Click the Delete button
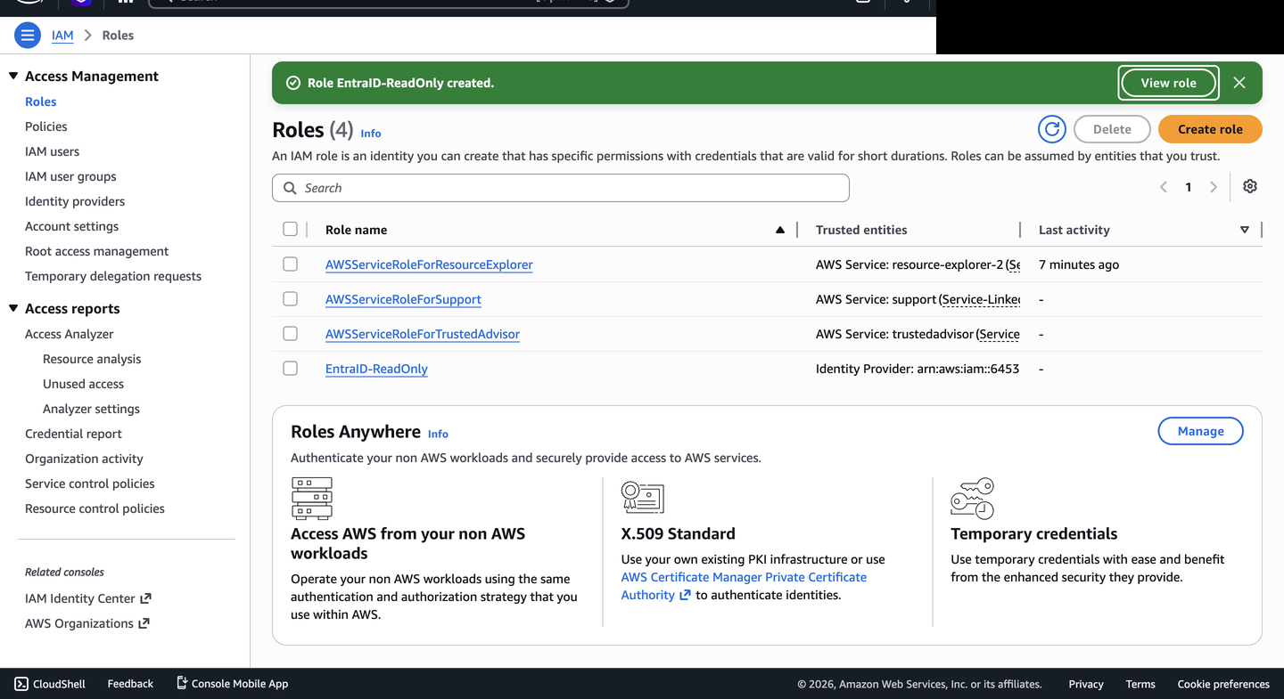The width and height of the screenshot is (1284, 699). click(1112, 129)
